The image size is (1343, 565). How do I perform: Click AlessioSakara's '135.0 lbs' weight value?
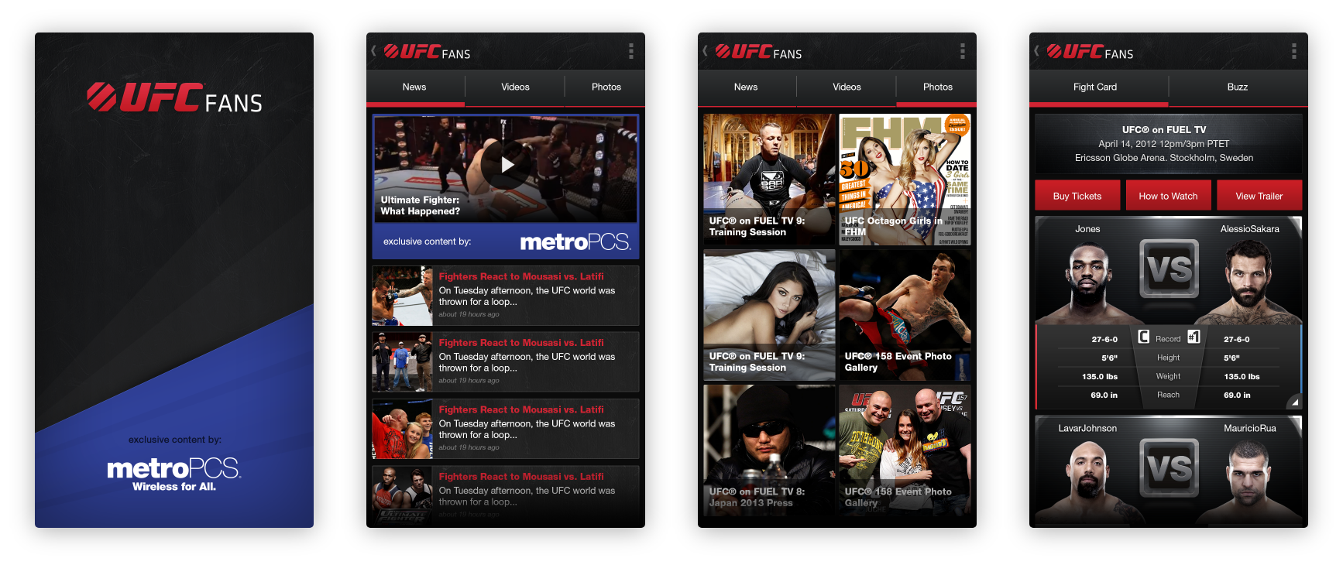click(1242, 377)
